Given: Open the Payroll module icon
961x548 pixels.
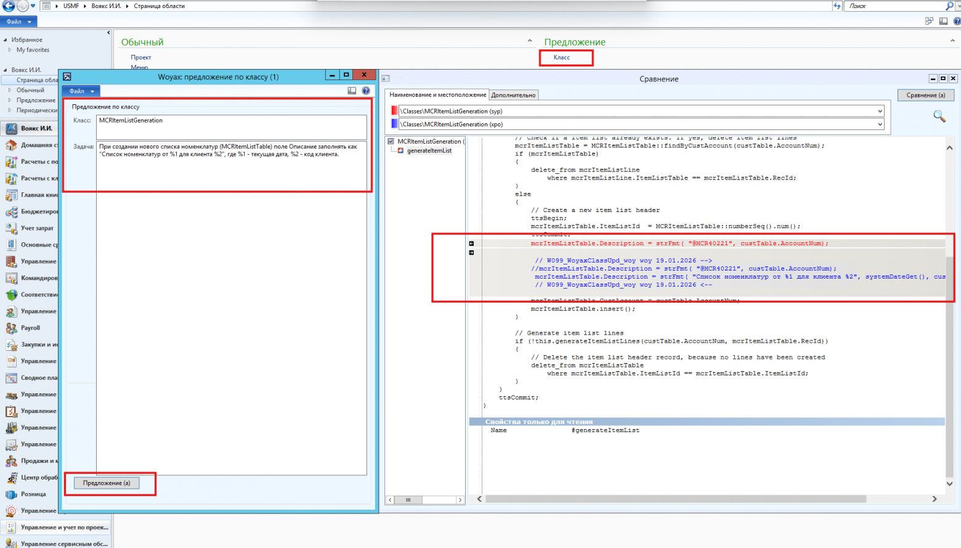Looking at the screenshot, I should [11, 328].
